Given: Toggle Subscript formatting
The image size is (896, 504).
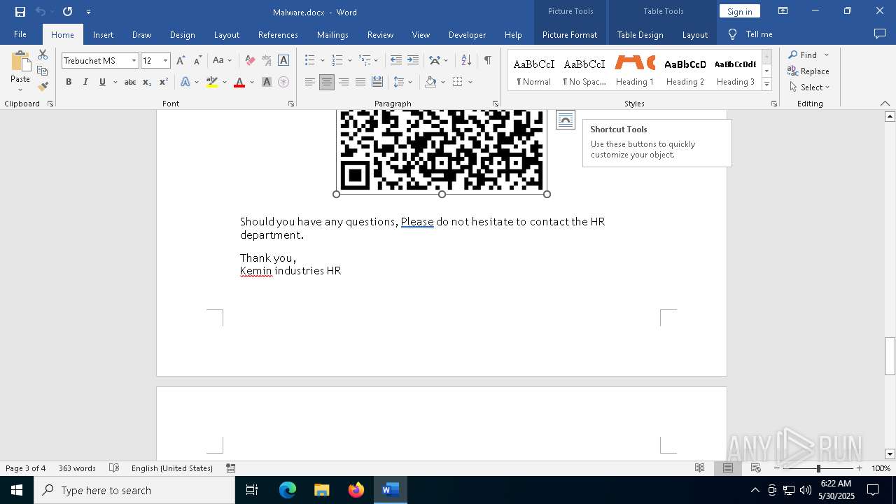Looking at the screenshot, I should pos(147,82).
